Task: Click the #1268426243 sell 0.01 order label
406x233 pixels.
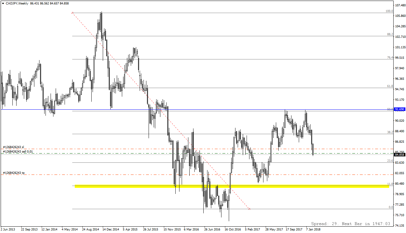Action: click(17, 152)
